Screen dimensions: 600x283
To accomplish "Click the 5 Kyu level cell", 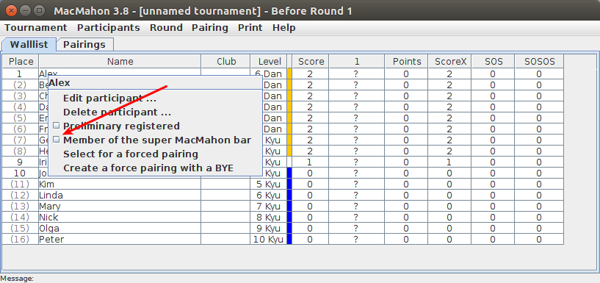I will pyautogui.click(x=269, y=185).
